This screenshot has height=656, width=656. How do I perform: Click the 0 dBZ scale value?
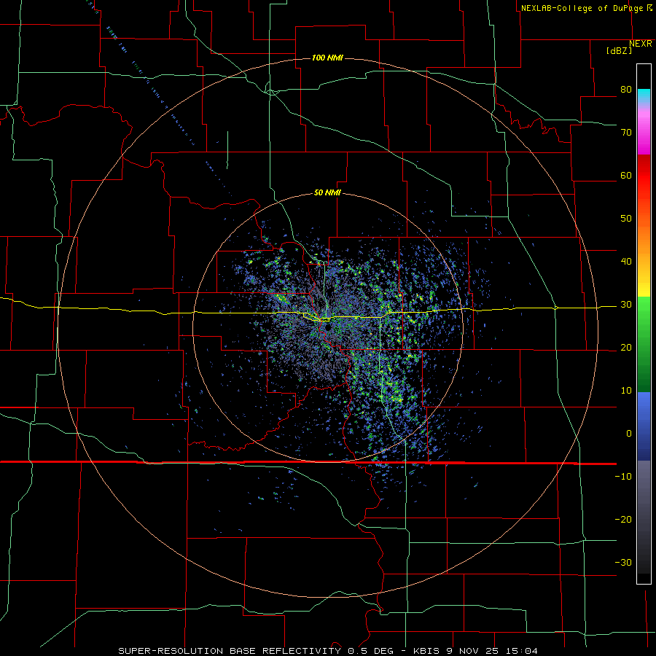coord(629,434)
